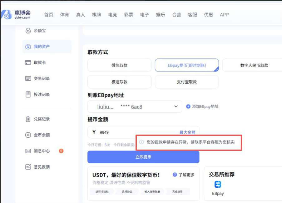Go to the 优惠 menu entry
The image size is (282, 203).
click(x=208, y=14)
